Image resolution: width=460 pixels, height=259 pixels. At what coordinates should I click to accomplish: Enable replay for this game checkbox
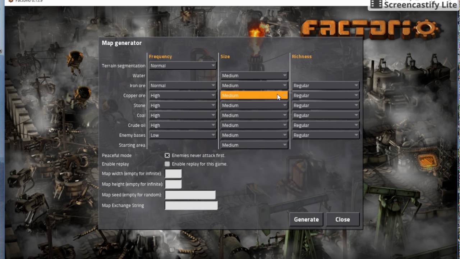(x=167, y=164)
